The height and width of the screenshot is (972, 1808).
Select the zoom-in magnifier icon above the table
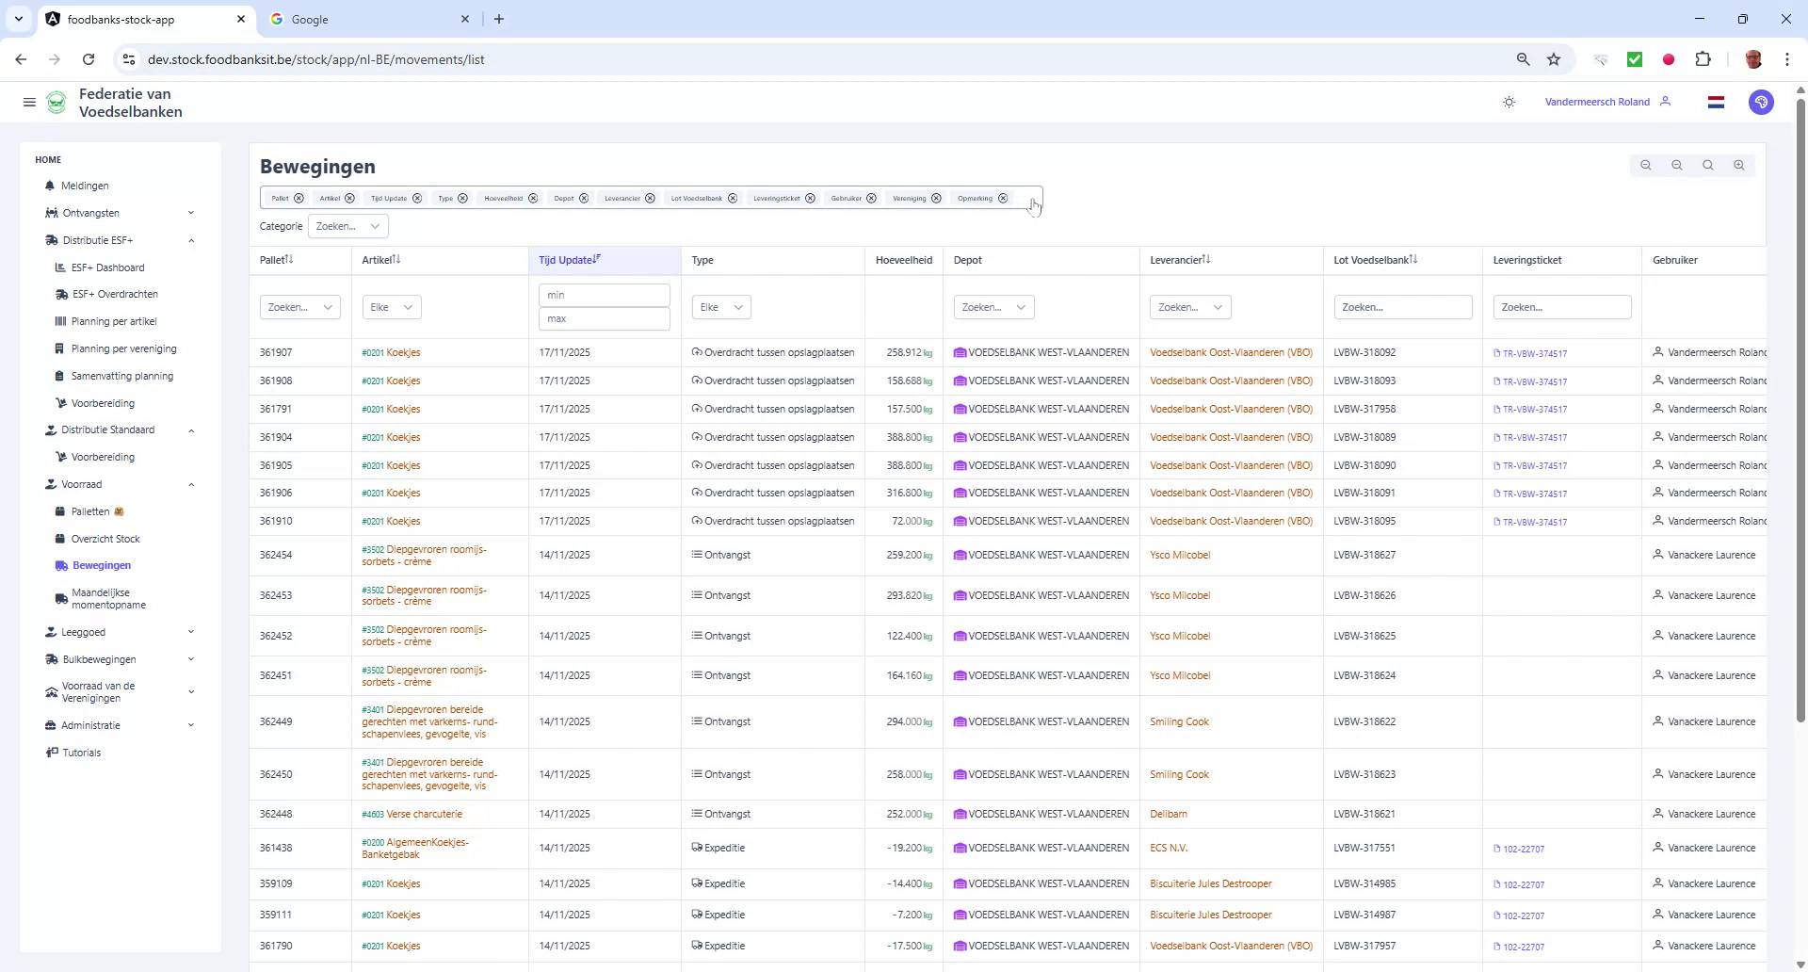1739,165
